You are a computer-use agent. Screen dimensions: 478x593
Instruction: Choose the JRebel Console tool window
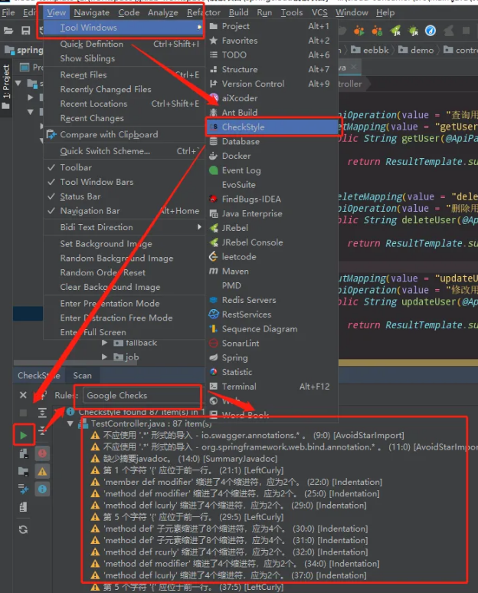pos(272,242)
